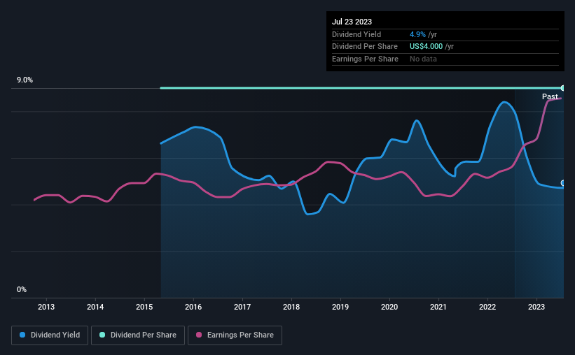Click the 4.9% dividend yield value in tooltip
Viewport: 575px width, 355px height.
point(417,34)
